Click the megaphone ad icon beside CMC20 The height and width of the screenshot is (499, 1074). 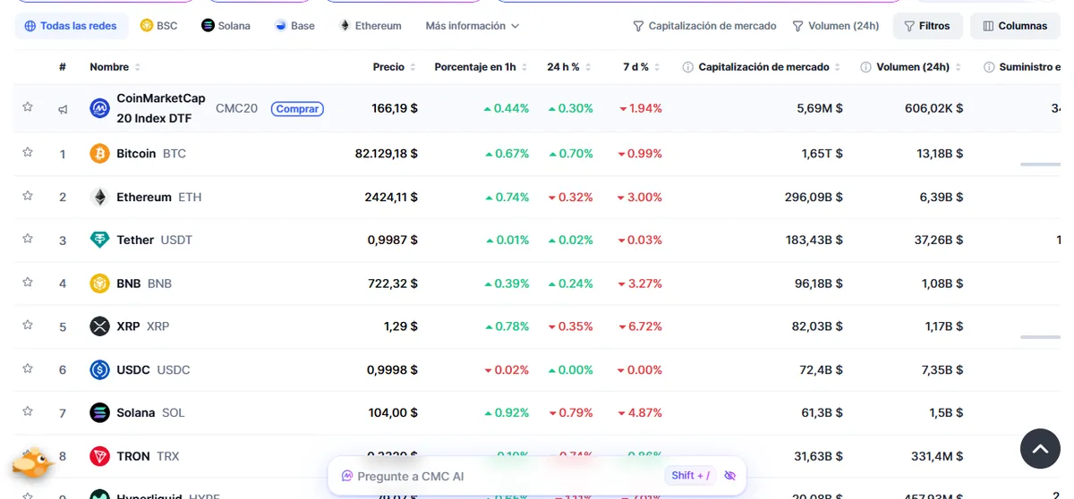point(63,109)
